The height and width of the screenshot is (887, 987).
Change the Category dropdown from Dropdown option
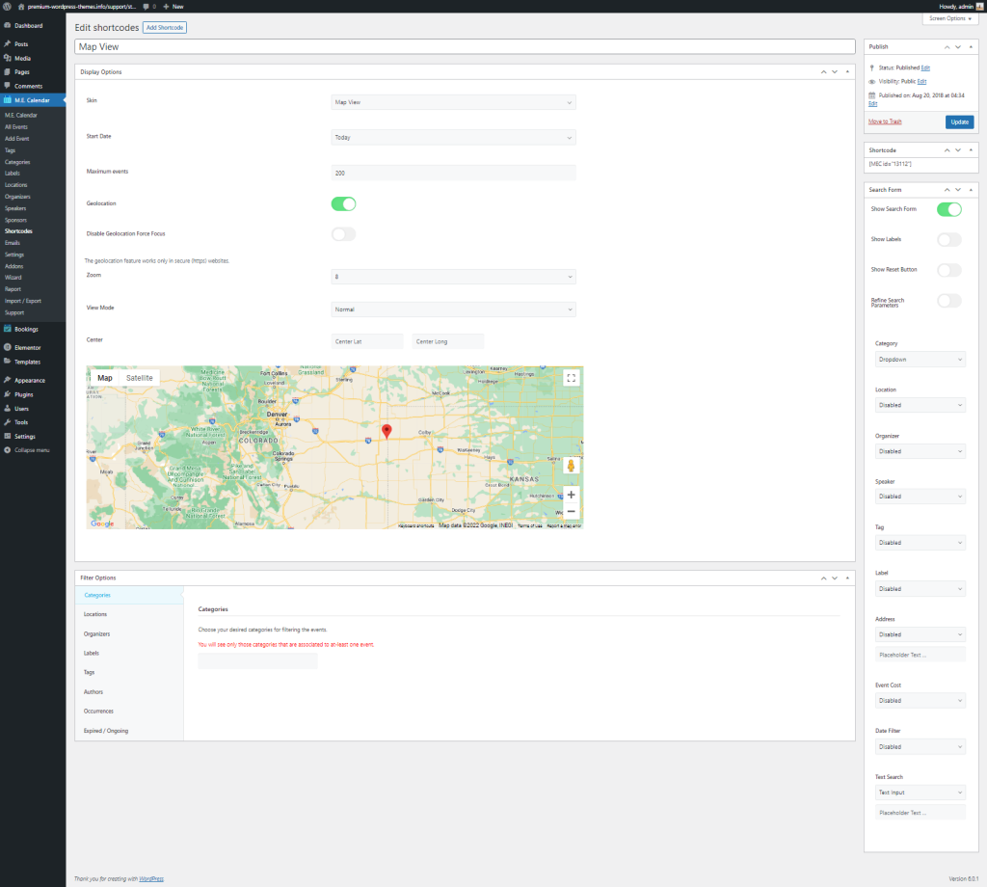920,358
